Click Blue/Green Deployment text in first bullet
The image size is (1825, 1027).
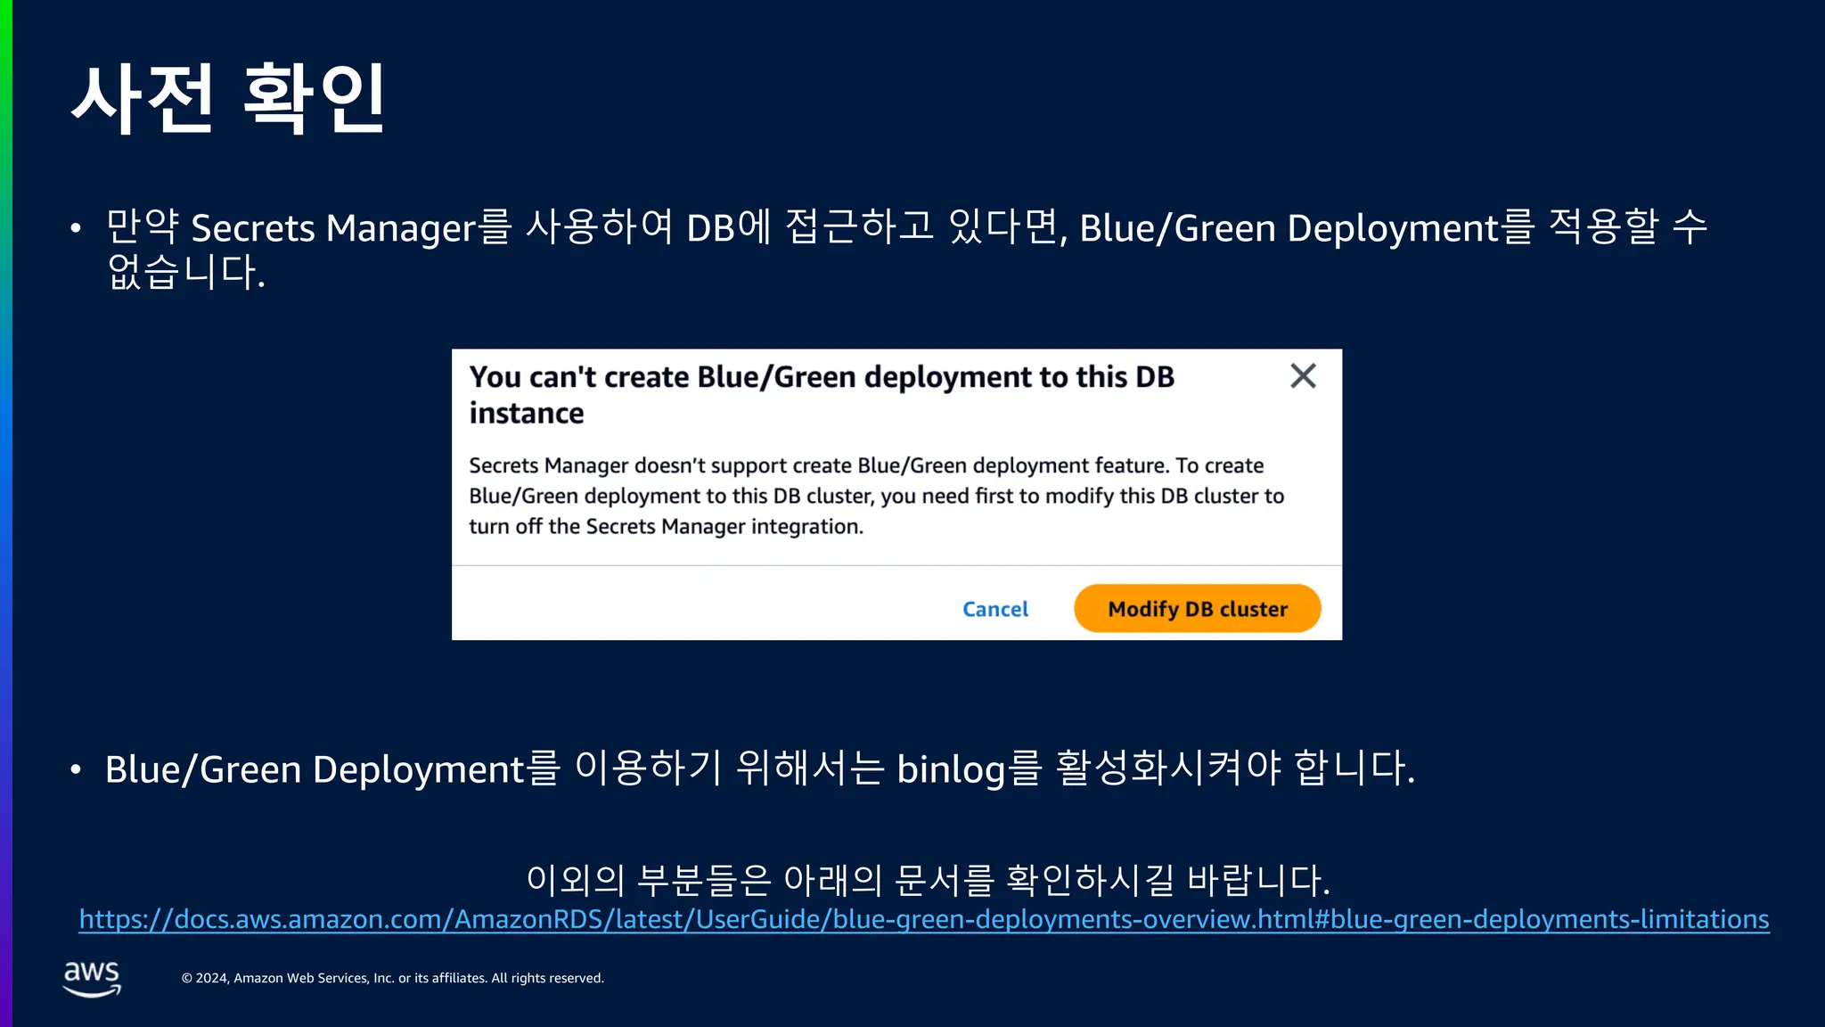pyautogui.click(x=1289, y=228)
